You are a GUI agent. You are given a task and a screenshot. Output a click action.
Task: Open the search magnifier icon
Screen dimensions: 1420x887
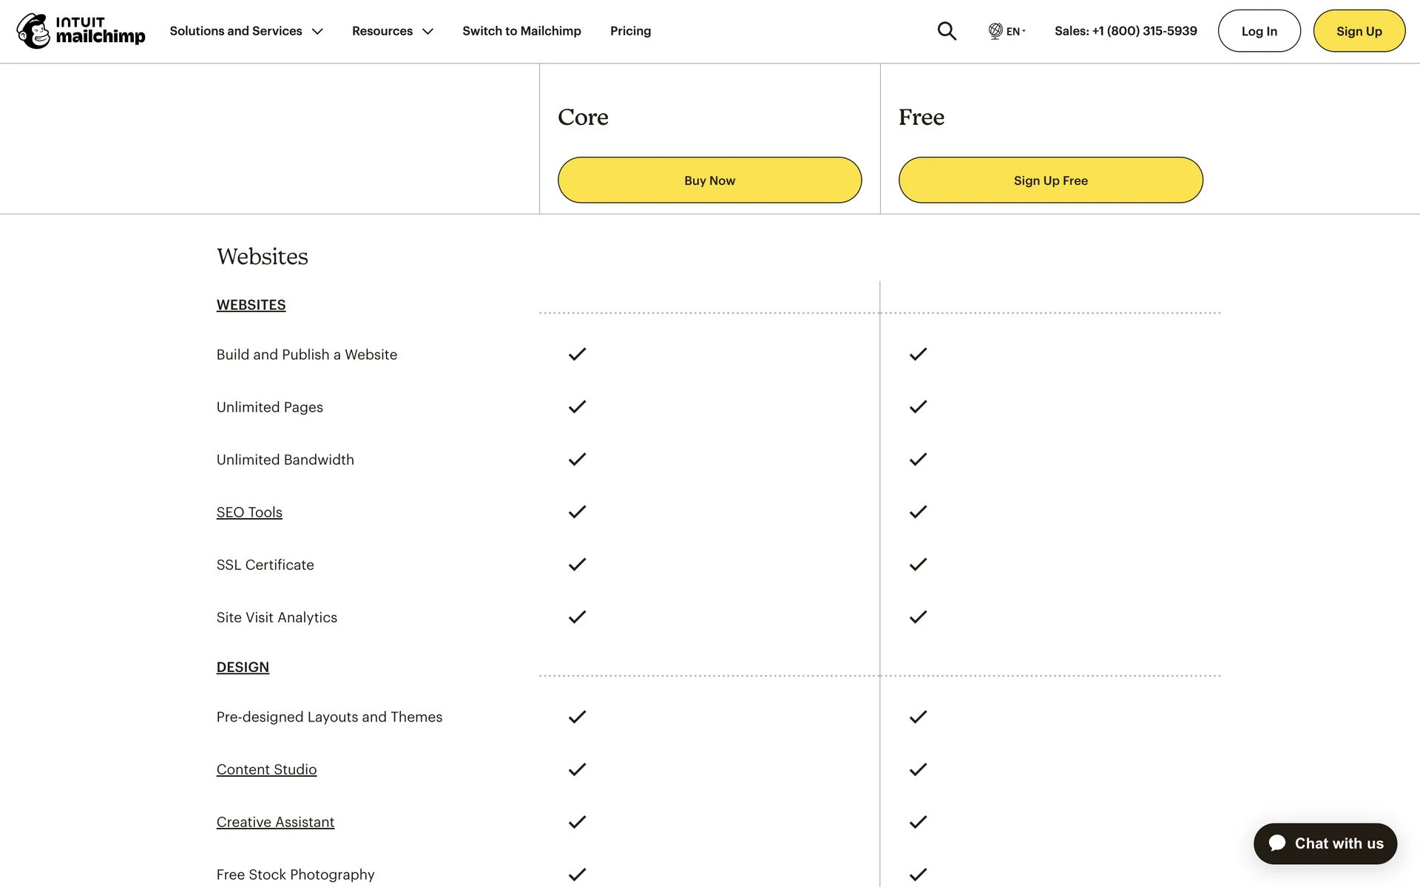coord(947,31)
